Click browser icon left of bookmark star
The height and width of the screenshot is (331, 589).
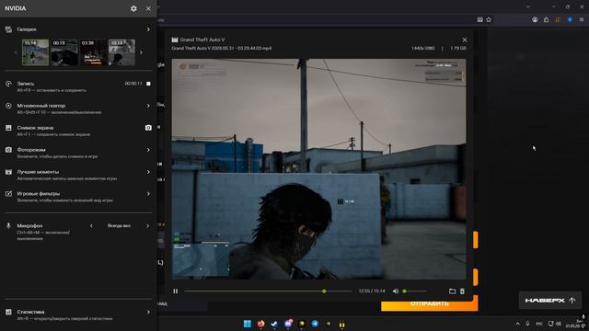[480, 19]
